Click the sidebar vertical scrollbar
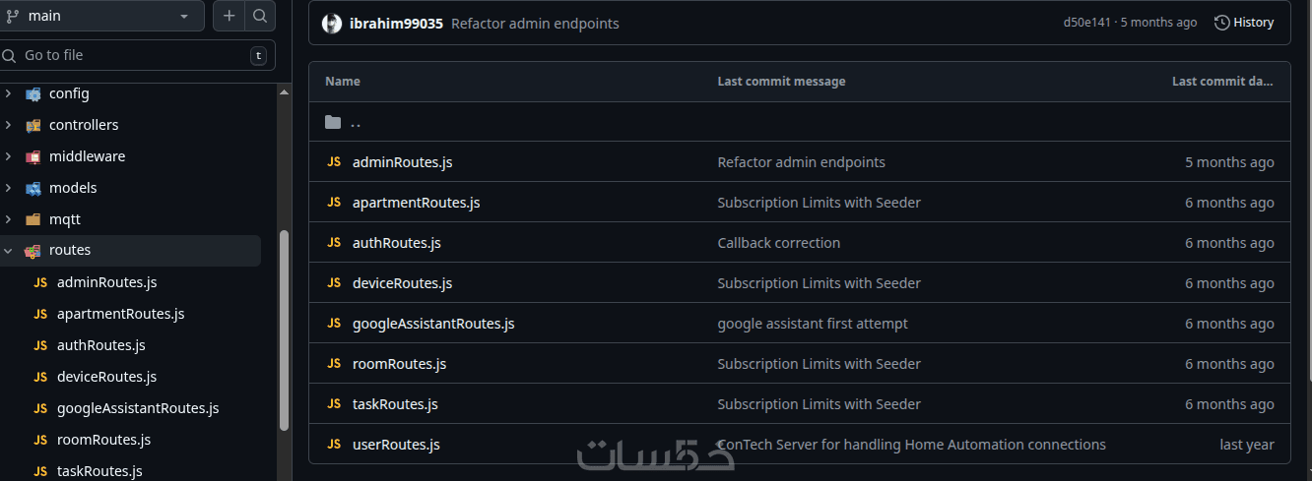 [x=285, y=330]
